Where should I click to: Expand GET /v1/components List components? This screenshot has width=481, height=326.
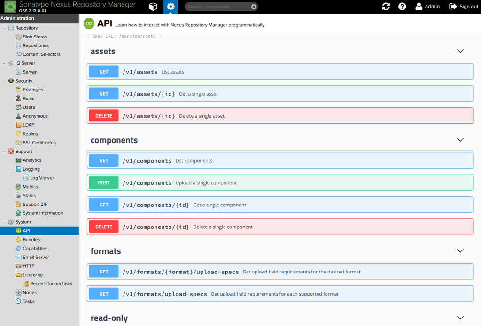click(280, 160)
